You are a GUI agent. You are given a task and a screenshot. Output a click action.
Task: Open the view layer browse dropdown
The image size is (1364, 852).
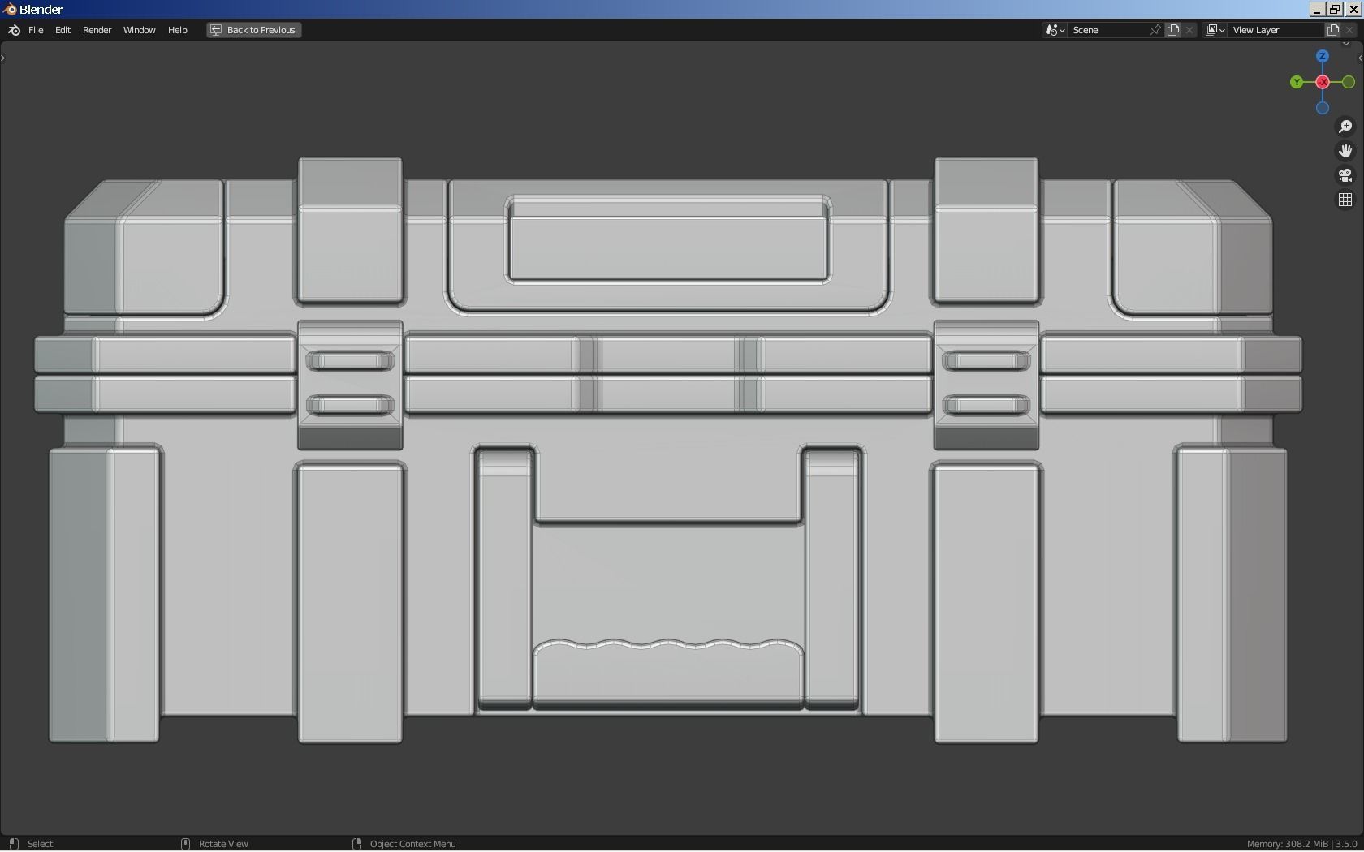tap(1215, 30)
